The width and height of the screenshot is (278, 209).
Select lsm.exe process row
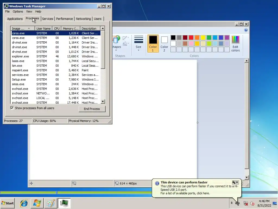point(56,66)
